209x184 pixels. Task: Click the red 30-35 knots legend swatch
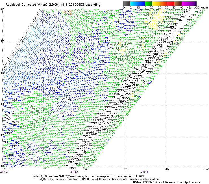coord(171,4)
